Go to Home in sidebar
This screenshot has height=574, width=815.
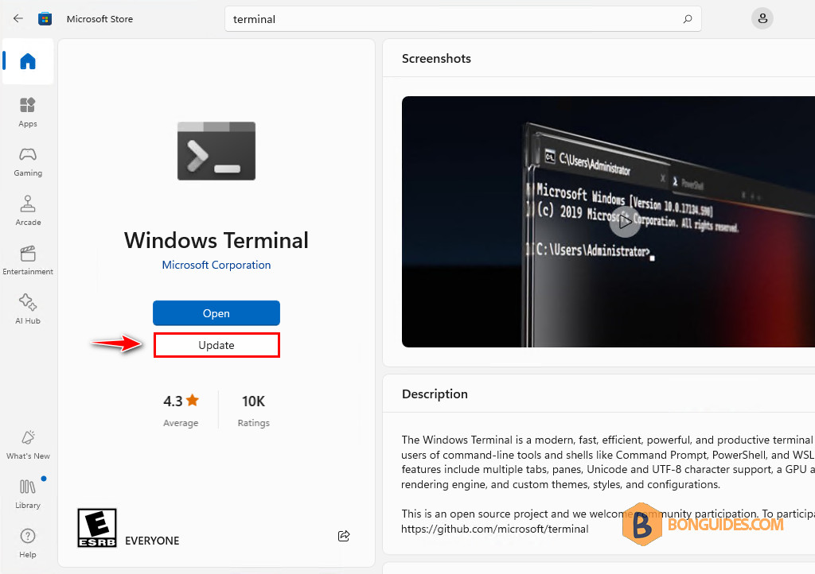28,61
